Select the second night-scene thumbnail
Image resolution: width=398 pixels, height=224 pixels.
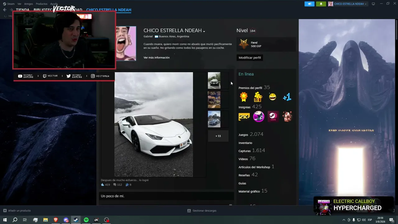pos(214,100)
